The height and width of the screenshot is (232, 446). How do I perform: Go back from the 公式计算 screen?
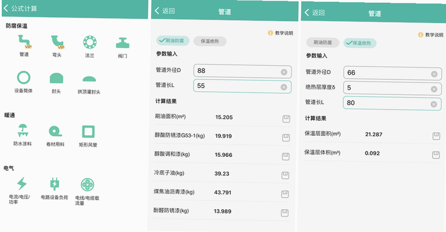[x=6, y=8]
